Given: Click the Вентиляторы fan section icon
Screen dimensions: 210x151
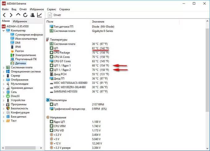Looking at the screenshot, I should [x=48, y=100].
